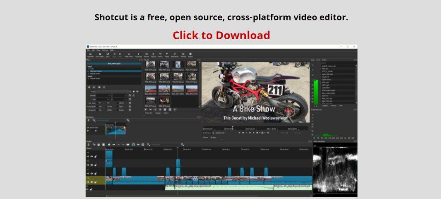Play the video in the player
The image size is (441, 199).
tap(246, 133)
